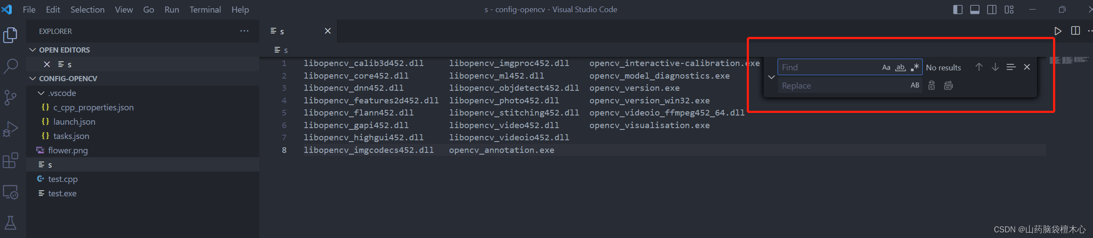Click the minimap preview on right edge
The image size is (1093, 238).
tap(1069, 60)
